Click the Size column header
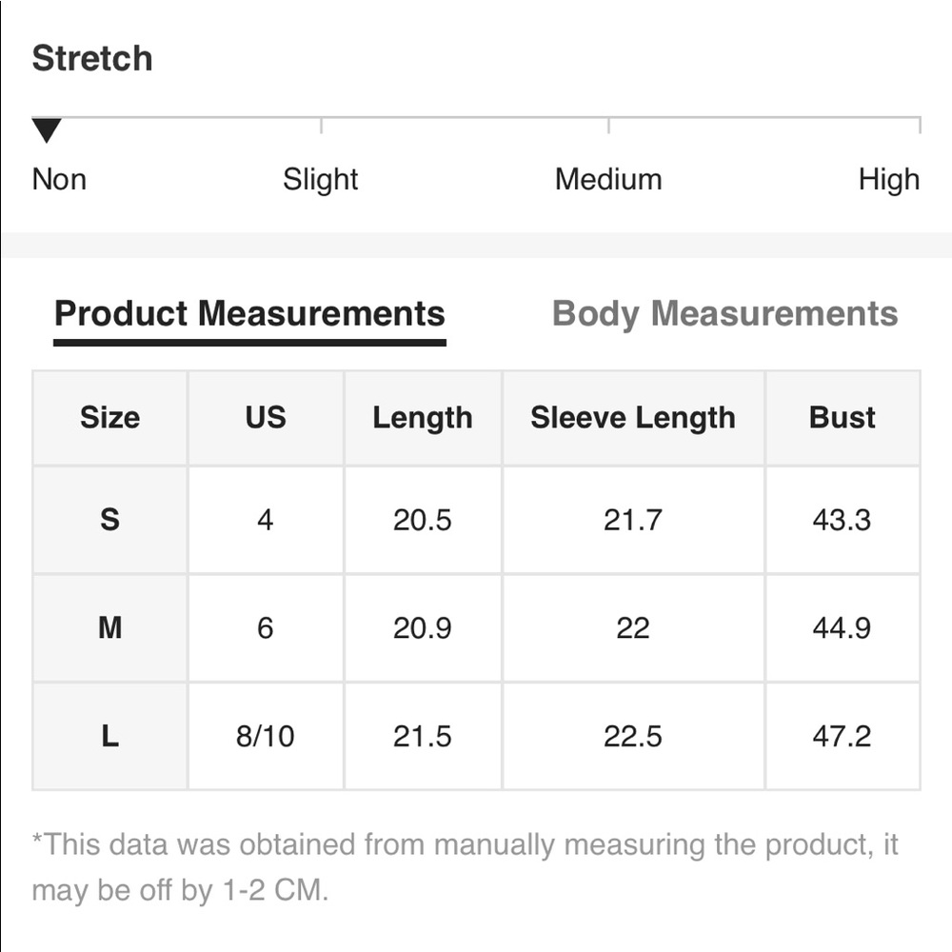952x952 pixels. 109,418
